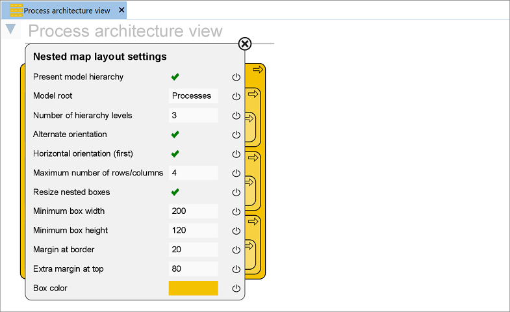Click power icon beside Minimum box height
This screenshot has height=312, width=510.
(236, 231)
